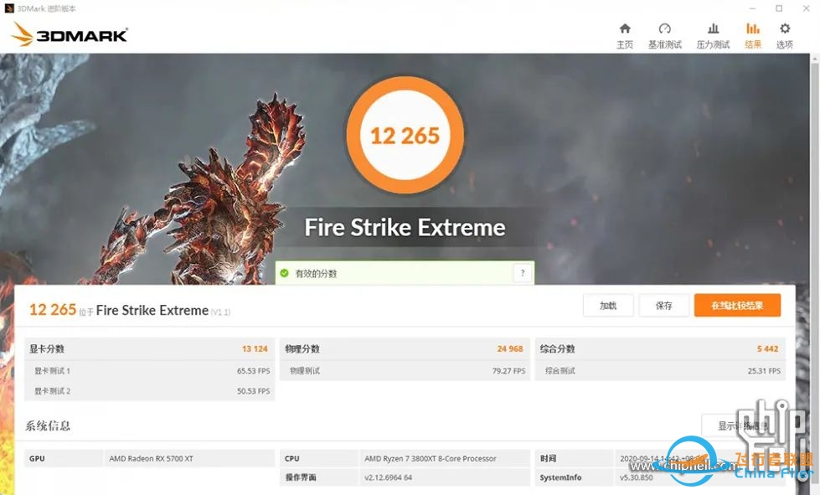Select the combined score 5 442 row

pos(660,348)
